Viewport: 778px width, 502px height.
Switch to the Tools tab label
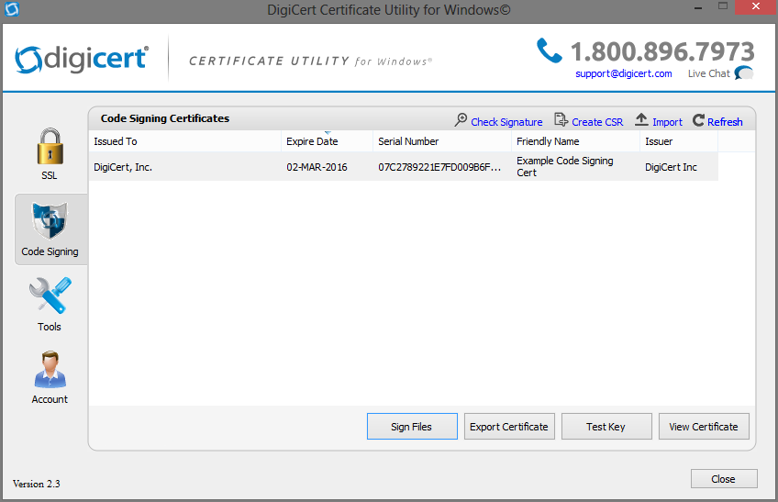click(50, 327)
